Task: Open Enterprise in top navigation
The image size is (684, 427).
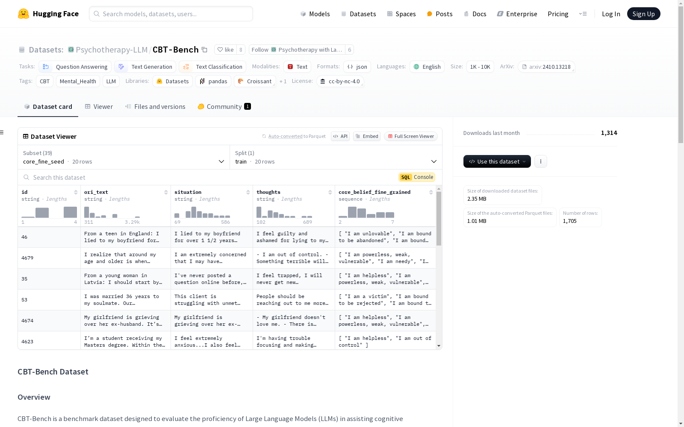Action: pyautogui.click(x=517, y=14)
